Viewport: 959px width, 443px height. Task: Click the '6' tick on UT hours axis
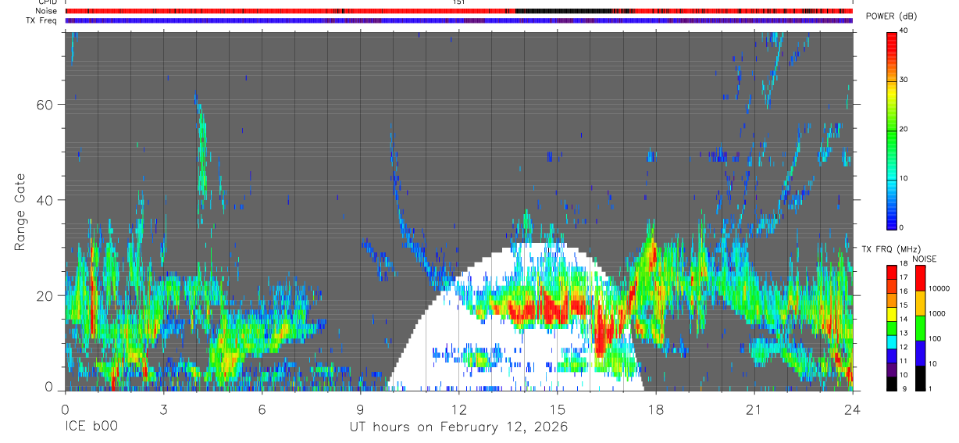coord(262,409)
